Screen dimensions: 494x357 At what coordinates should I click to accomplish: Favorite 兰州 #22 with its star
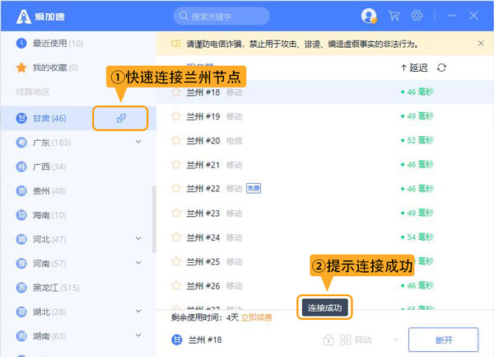click(x=176, y=189)
